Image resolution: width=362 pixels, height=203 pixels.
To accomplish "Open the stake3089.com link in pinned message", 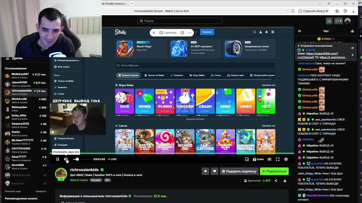I will [x=322, y=54].
